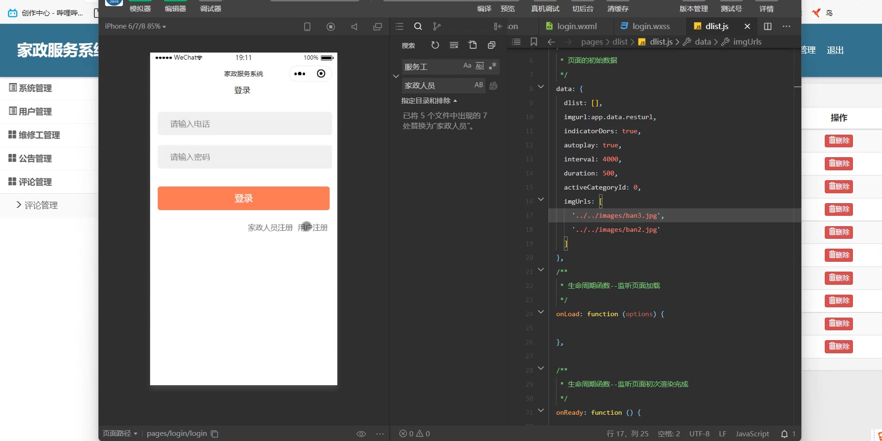Click the clear search results icon

(454, 45)
